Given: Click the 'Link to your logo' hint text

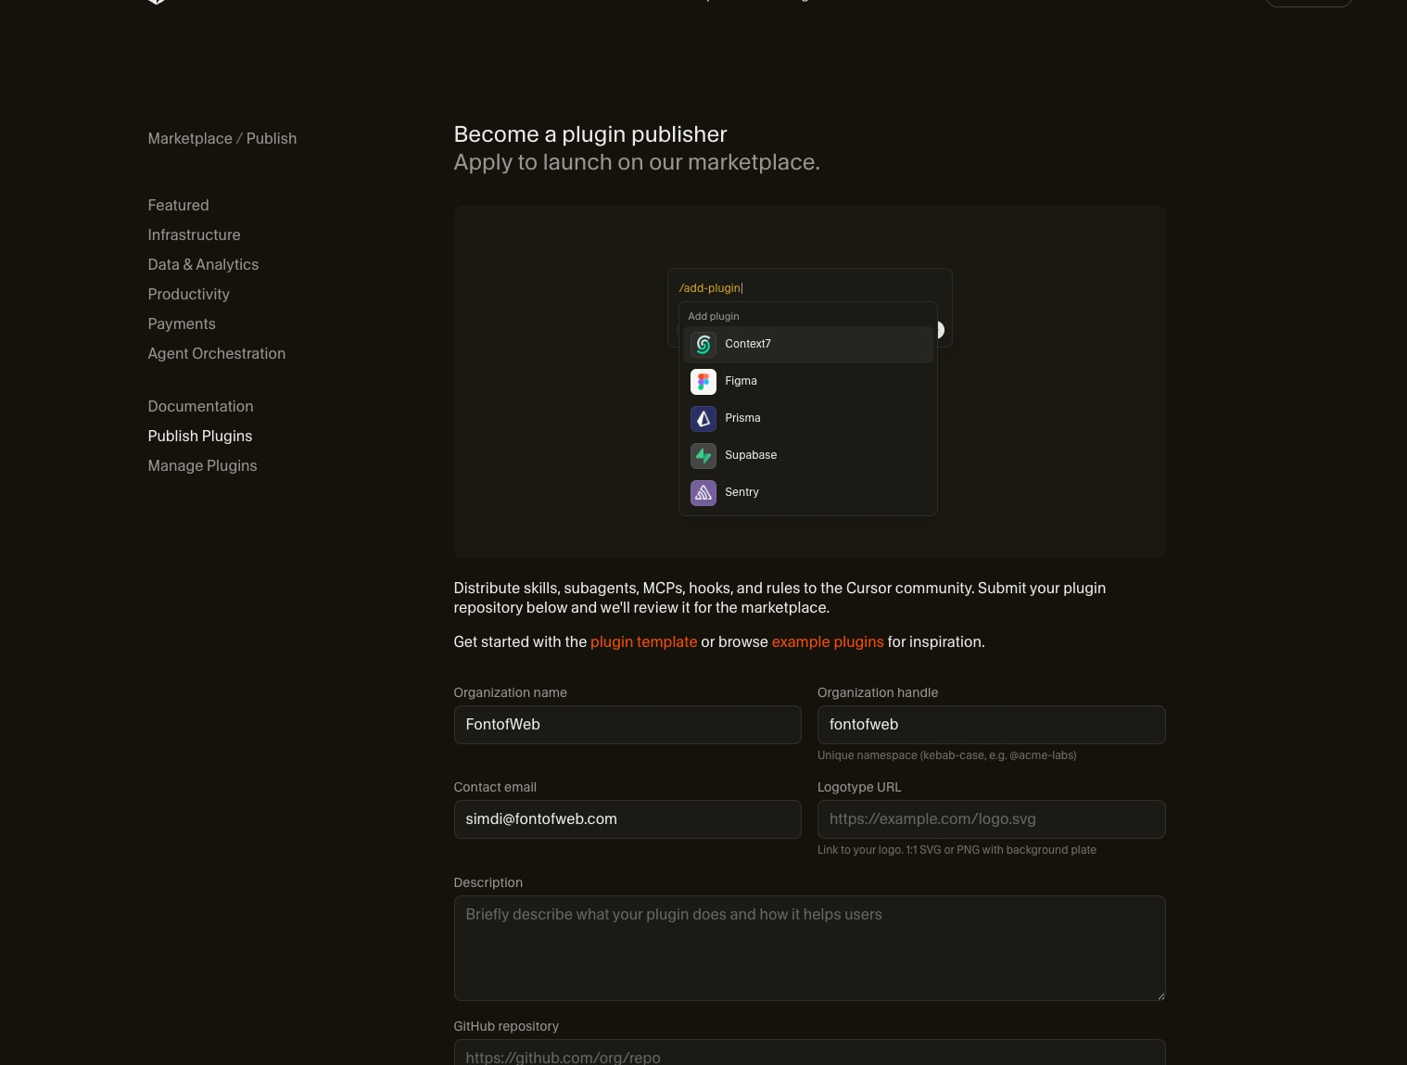Looking at the screenshot, I should (x=957, y=850).
